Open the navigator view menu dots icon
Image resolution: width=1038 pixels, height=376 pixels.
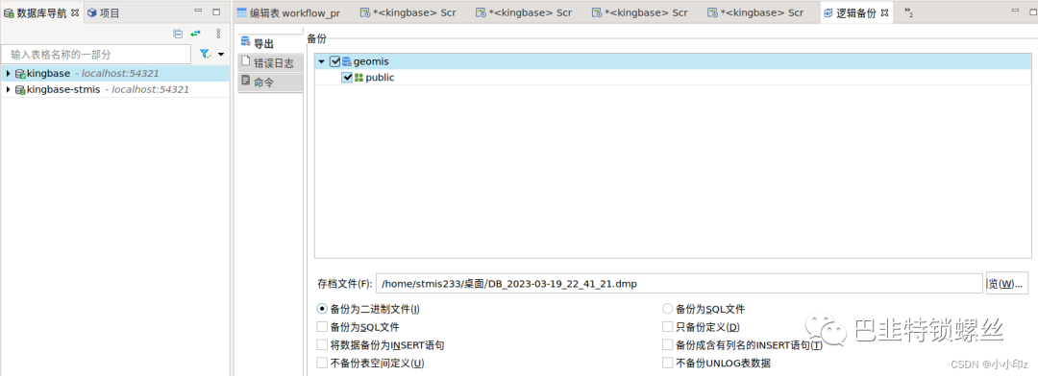[x=218, y=34]
